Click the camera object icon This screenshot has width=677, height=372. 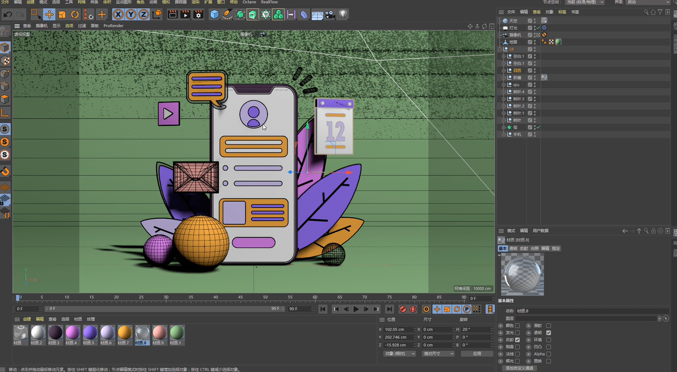click(330, 14)
